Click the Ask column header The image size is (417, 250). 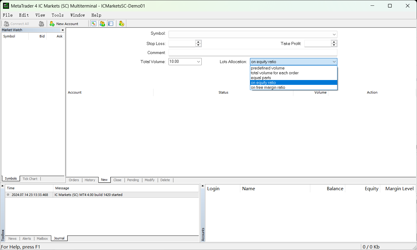click(55, 36)
